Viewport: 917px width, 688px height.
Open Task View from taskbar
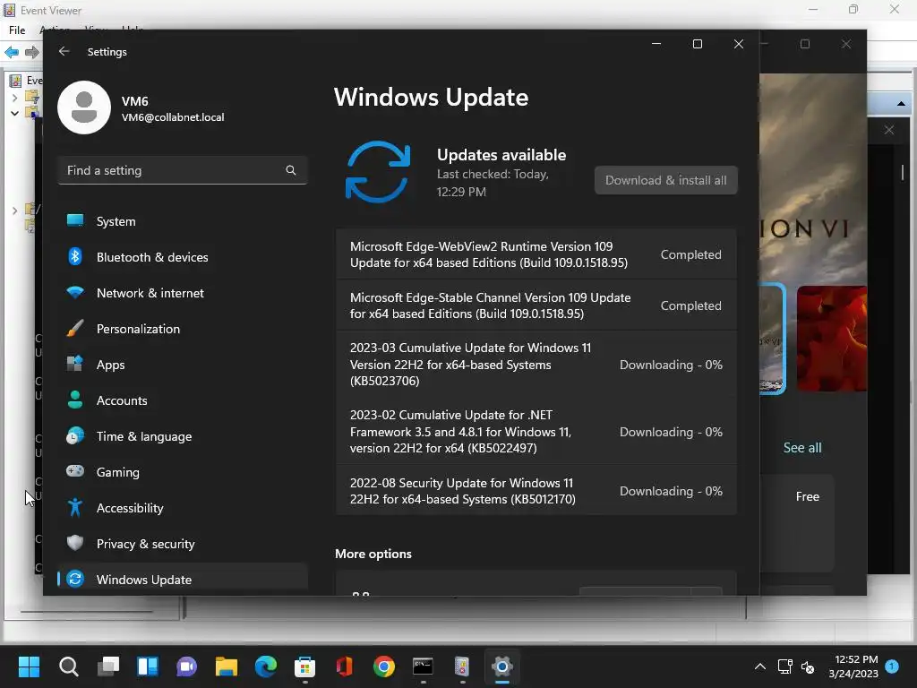click(108, 666)
